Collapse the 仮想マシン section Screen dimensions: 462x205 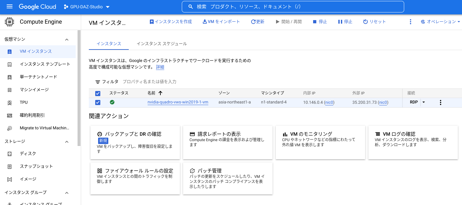pos(67,40)
